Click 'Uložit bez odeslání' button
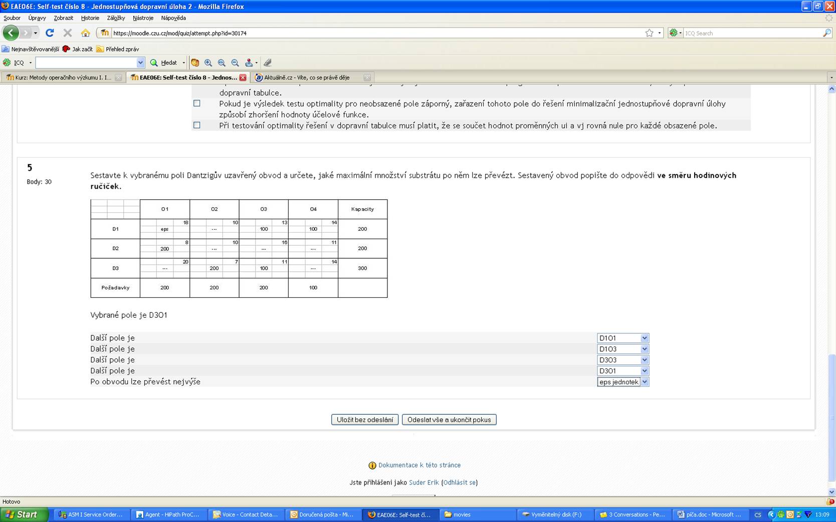The height and width of the screenshot is (522, 836). 365,419
